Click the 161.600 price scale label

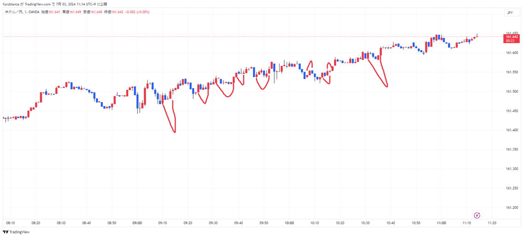[x=512, y=53]
